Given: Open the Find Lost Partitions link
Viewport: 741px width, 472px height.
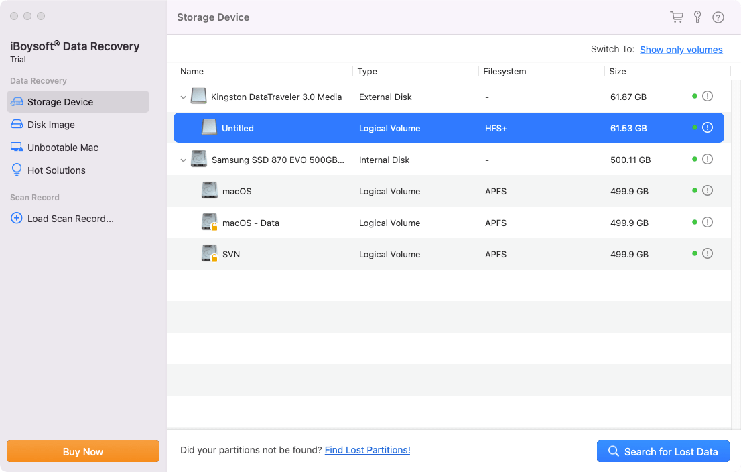Looking at the screenshot, I should coord(367,450).
